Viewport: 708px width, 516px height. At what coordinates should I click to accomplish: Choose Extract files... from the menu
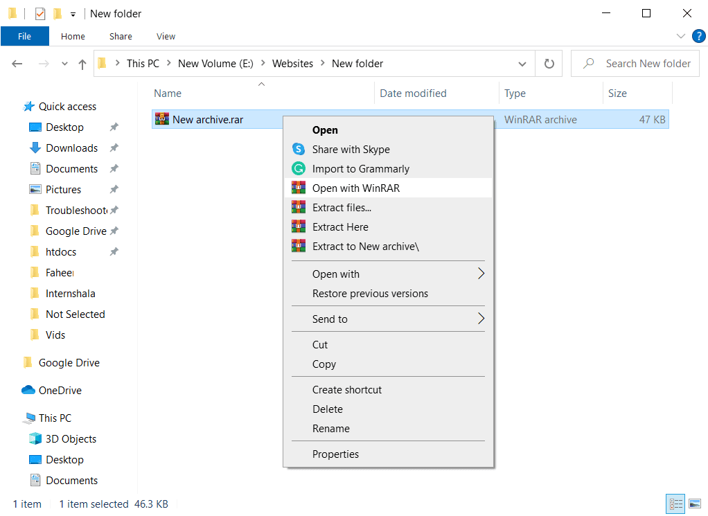pos(389,207)
